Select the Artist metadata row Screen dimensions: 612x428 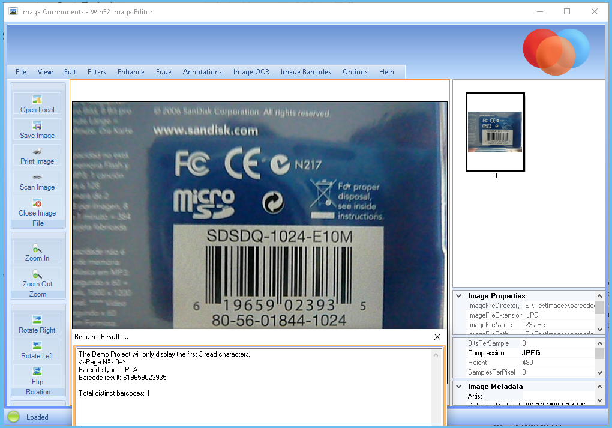pos(524,396)
